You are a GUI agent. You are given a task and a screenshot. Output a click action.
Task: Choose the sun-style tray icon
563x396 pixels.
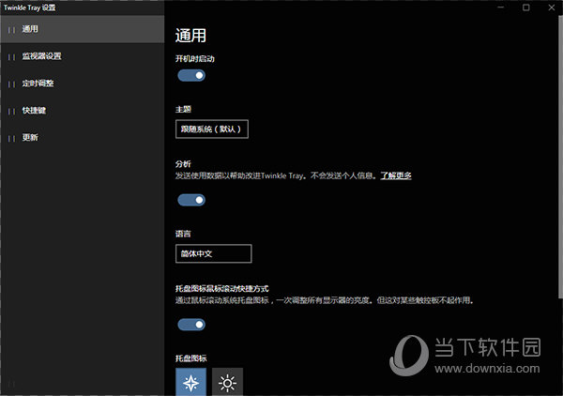227,383
